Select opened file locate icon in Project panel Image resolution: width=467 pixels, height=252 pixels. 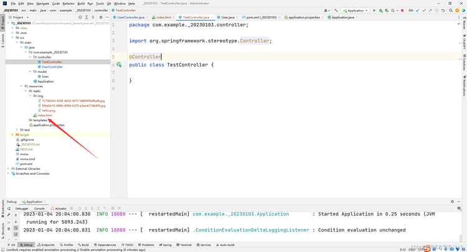point(80,17)
